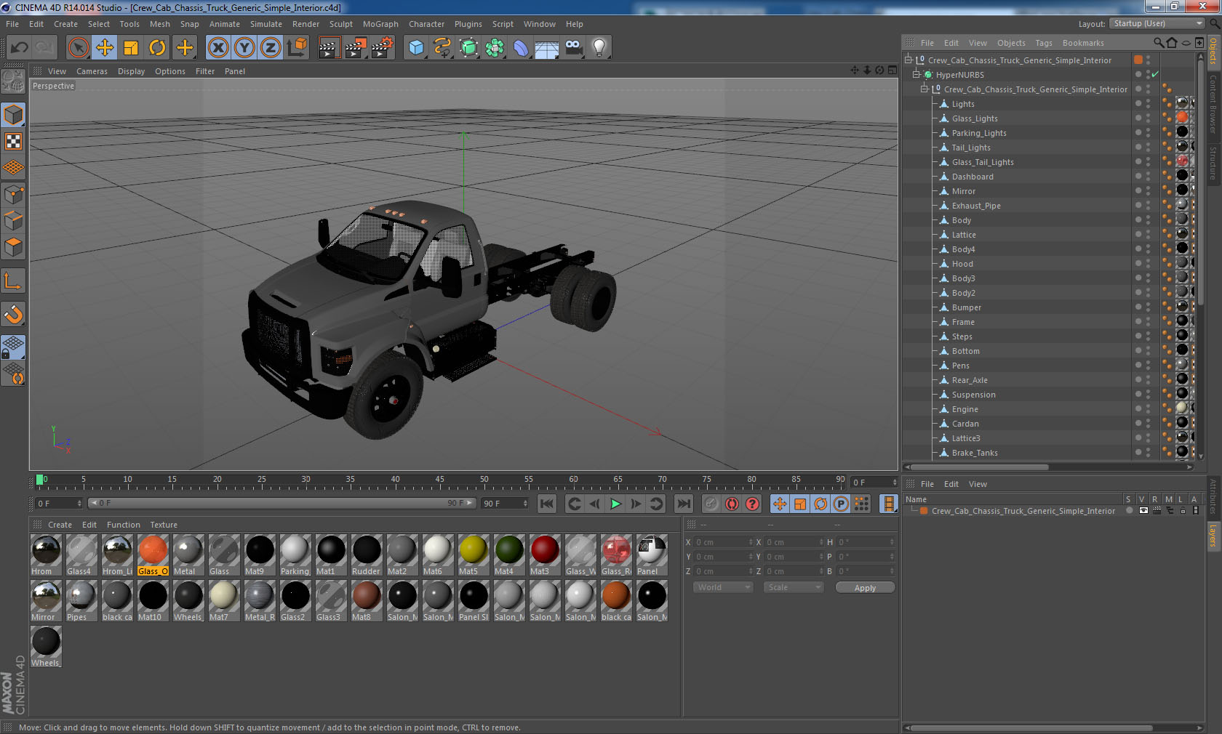1222x734 pixels.
Task: Select the Rotate tool
Action: [157, 48]
